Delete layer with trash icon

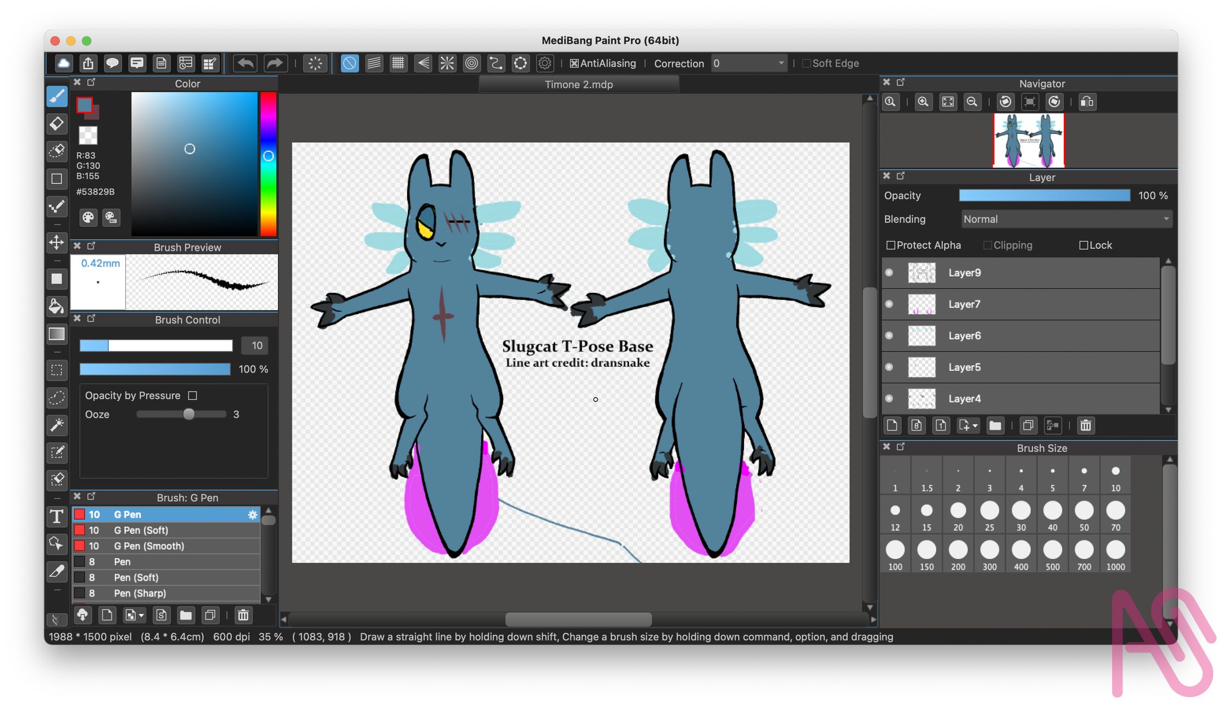pyautogui.click(x=1085, y=426)
